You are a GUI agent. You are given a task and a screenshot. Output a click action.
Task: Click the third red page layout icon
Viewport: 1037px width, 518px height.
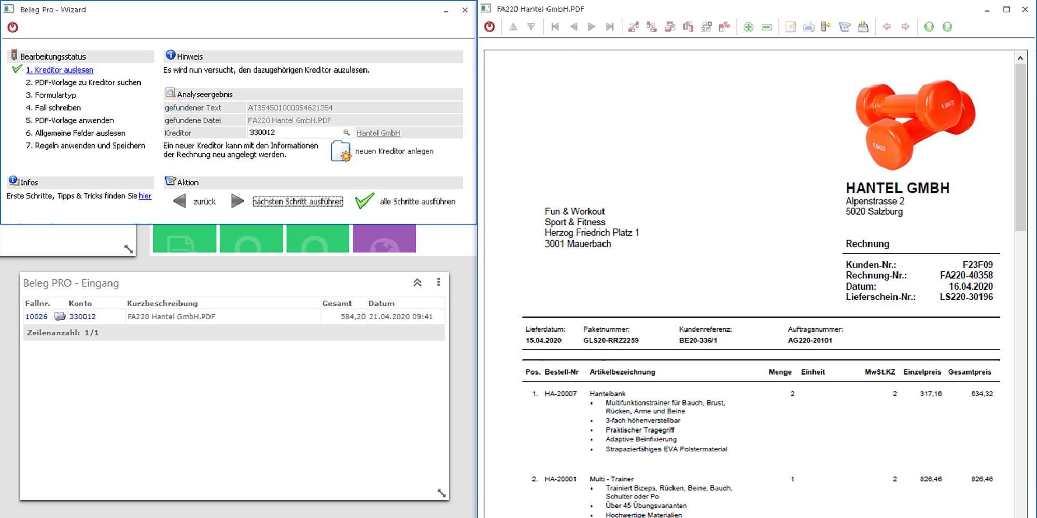(670, 26)
